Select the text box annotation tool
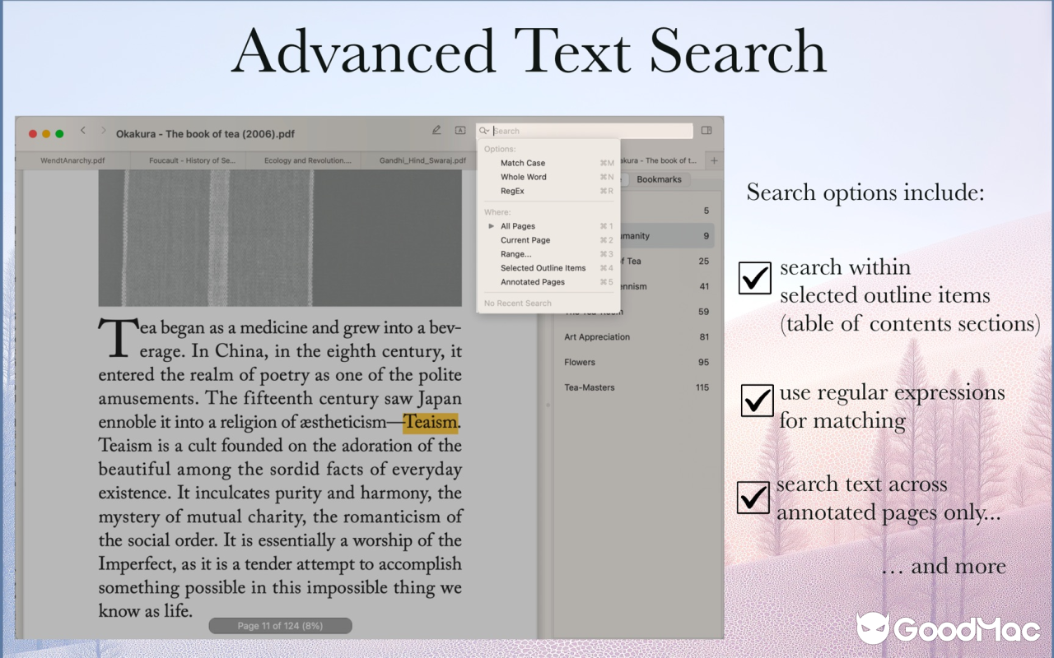Image resolution: width=1054 pixels, height=658 pixels. (460, 130)
